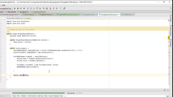The image size is (173, 97).
Task: Click 'String title = element.getText();' line
Action: tap(31, 61)
